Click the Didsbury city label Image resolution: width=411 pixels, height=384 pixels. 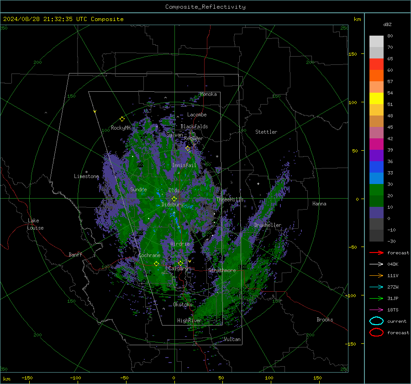point(173,205)
